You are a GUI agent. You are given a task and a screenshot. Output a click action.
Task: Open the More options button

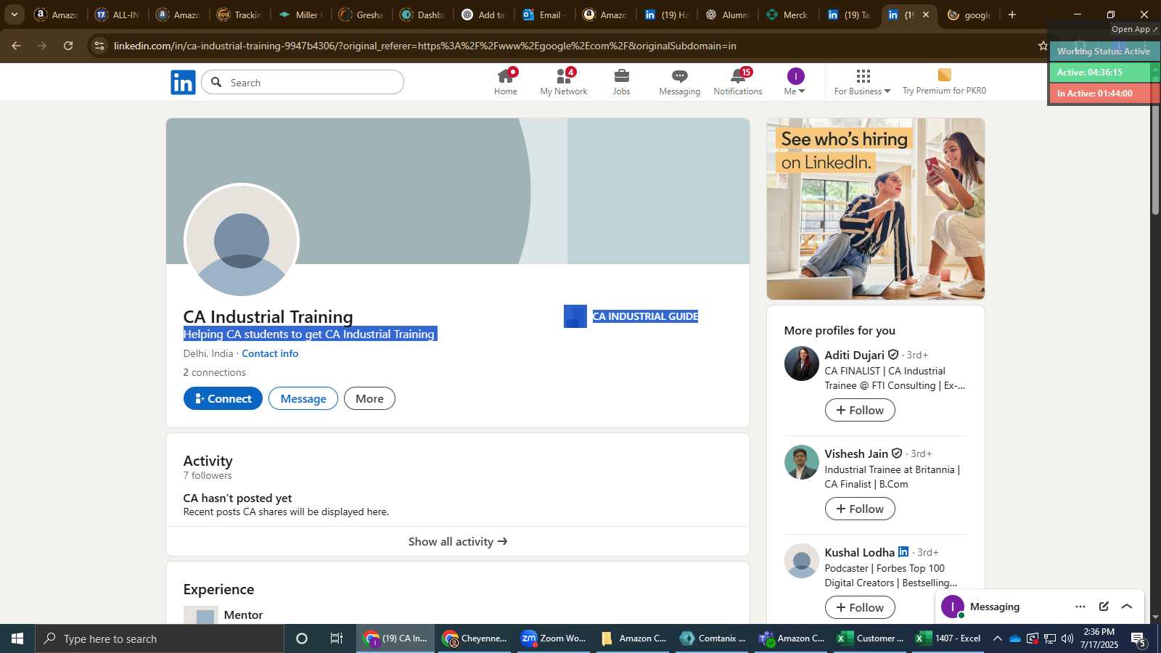(369, 398)
